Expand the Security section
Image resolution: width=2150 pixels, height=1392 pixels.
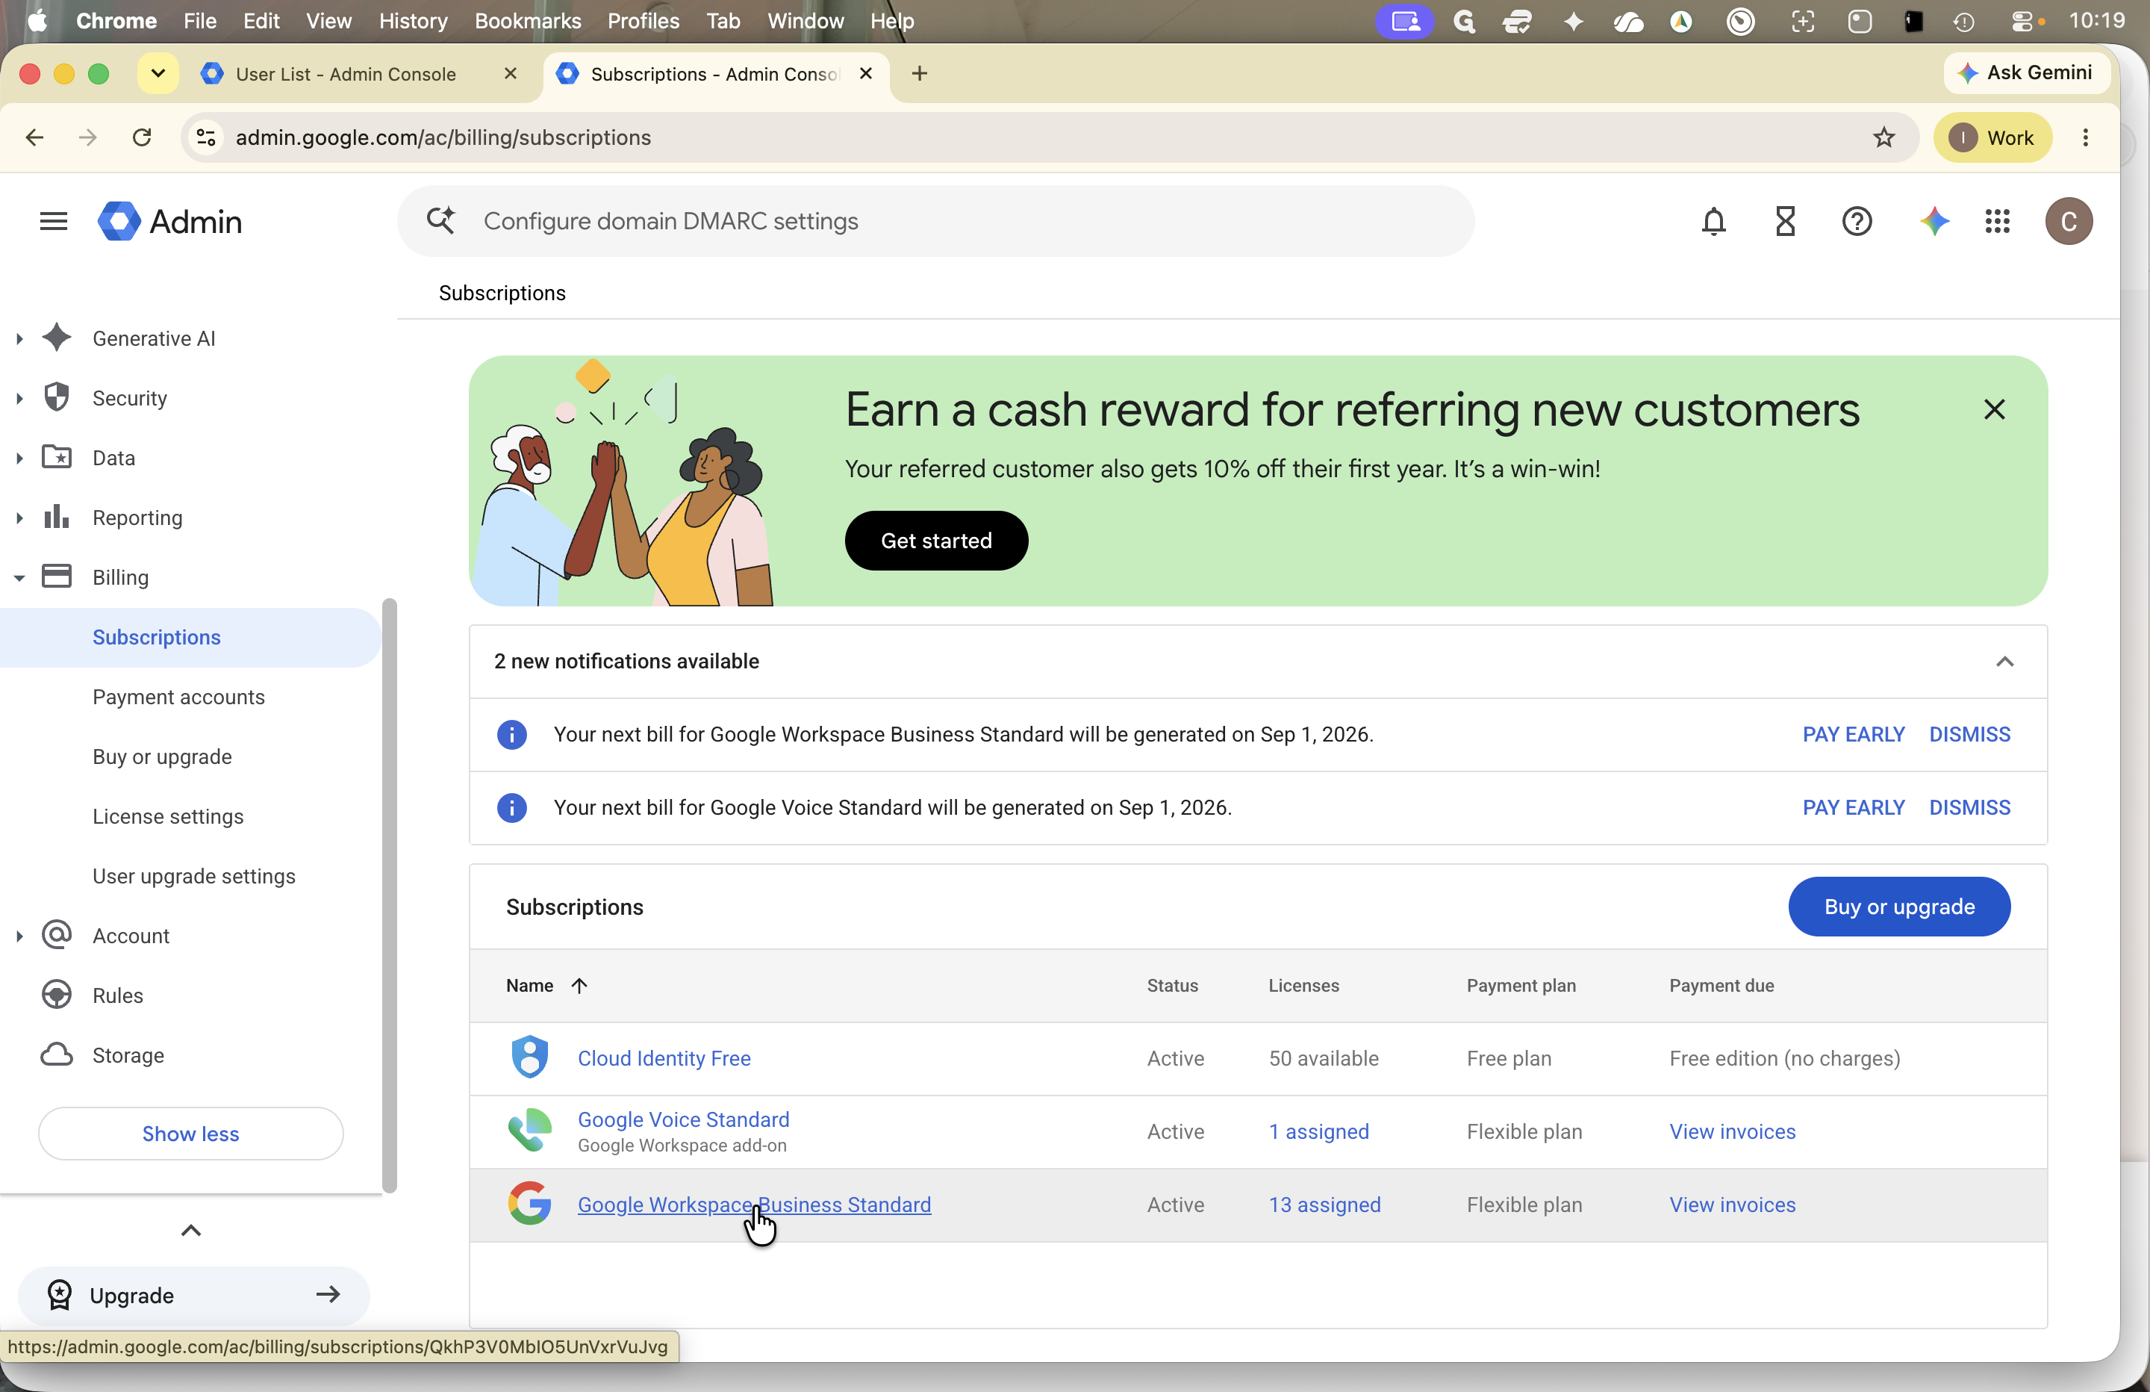tap(19, 399)
